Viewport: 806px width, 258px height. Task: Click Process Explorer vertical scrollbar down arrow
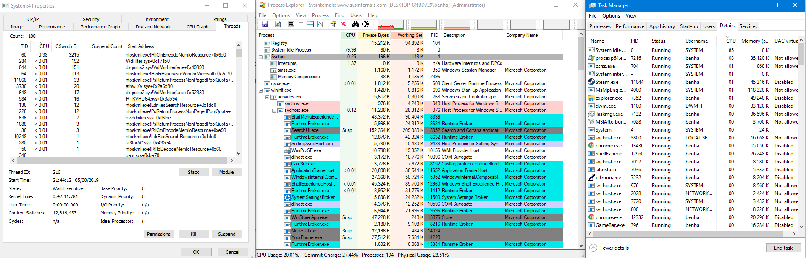point(581,246)
